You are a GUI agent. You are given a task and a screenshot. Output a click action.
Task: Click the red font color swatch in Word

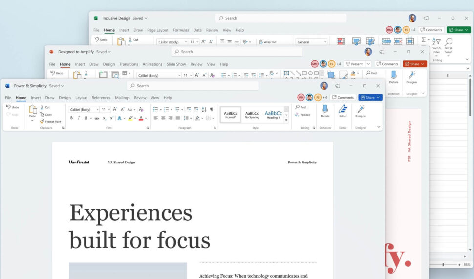[141, 118]
